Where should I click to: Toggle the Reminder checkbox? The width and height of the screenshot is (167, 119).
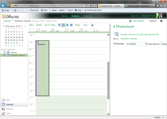tap(114, 44)
